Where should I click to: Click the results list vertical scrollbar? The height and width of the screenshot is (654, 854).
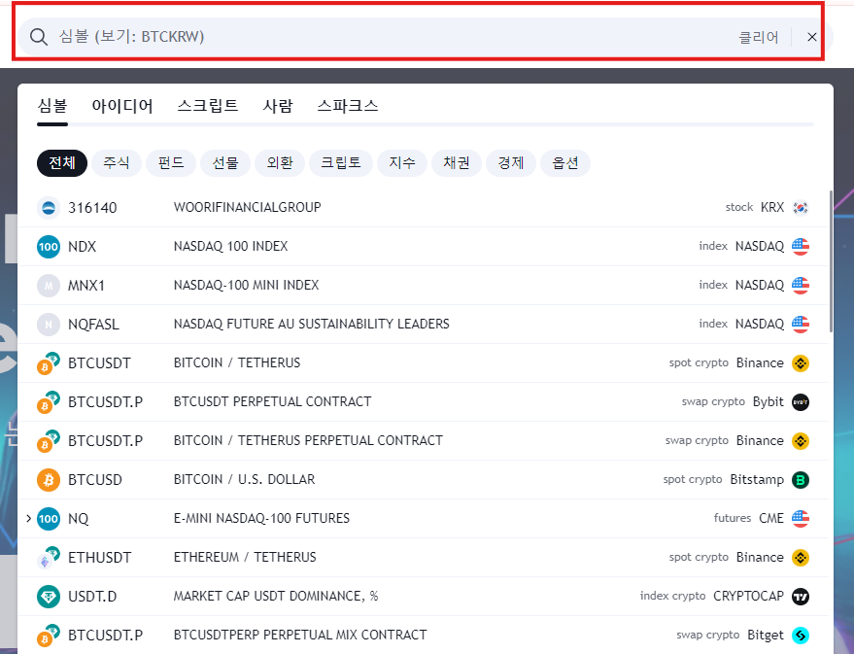click(x=831, y=261)
